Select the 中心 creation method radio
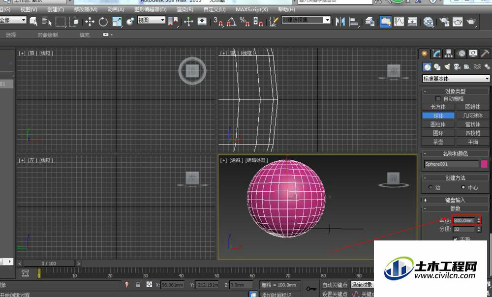The image size is (492, 297). [x=463, y=187]
